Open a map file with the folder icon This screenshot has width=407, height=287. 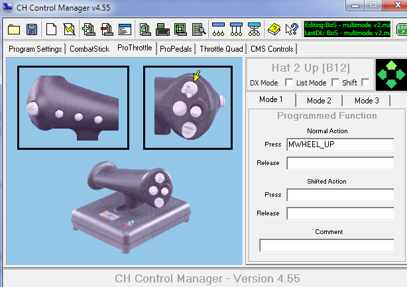pos(14,29)
